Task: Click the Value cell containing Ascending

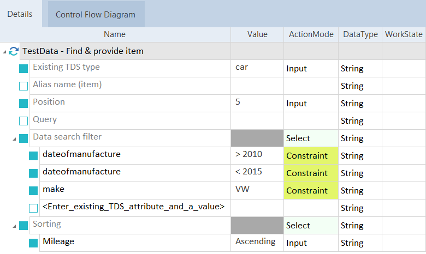Action: click(x=256, y=242)
